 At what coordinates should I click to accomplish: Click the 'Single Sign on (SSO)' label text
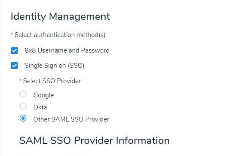(55, 66)
